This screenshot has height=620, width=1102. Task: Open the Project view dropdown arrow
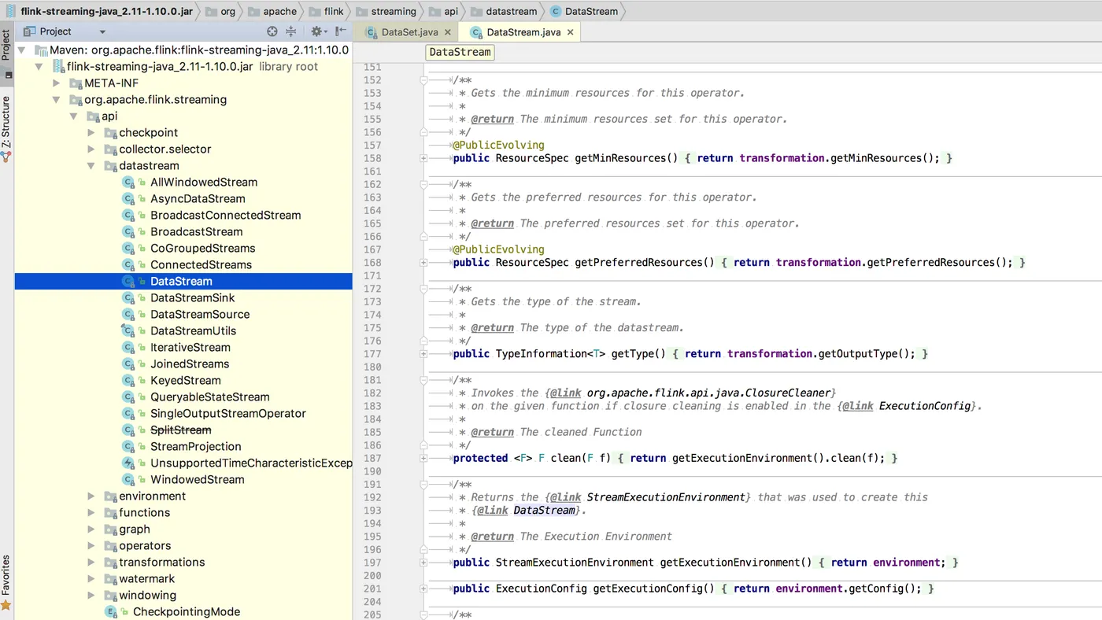coord(102,32)
